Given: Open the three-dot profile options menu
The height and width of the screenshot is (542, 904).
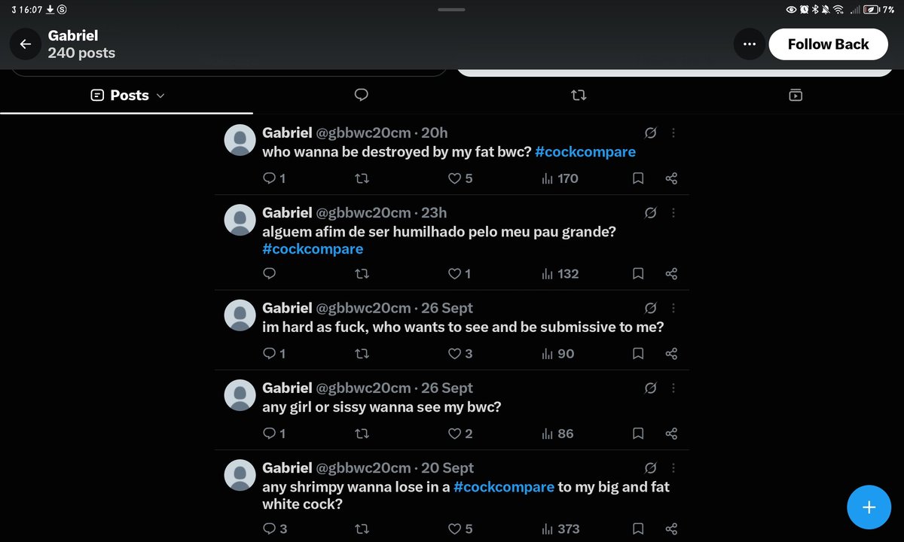Looking at the screenshot, I should coord(749,44).
